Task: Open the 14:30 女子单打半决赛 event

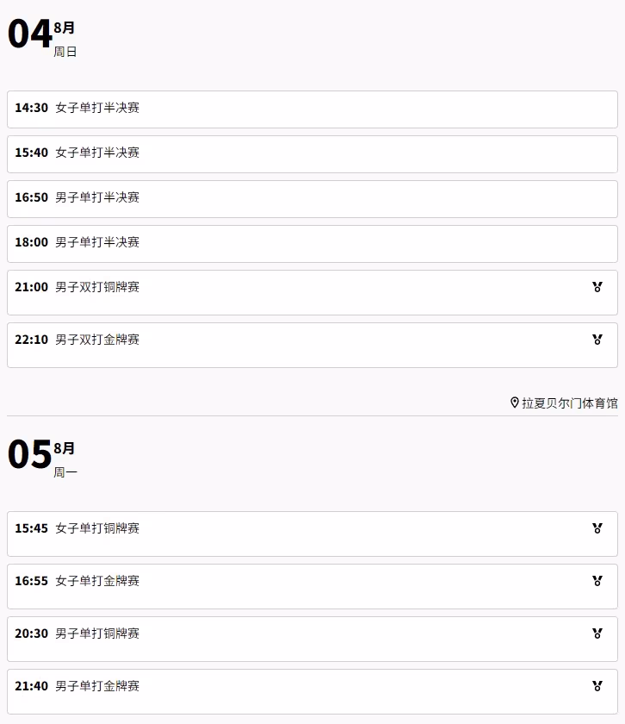Action: pos(312,109)
